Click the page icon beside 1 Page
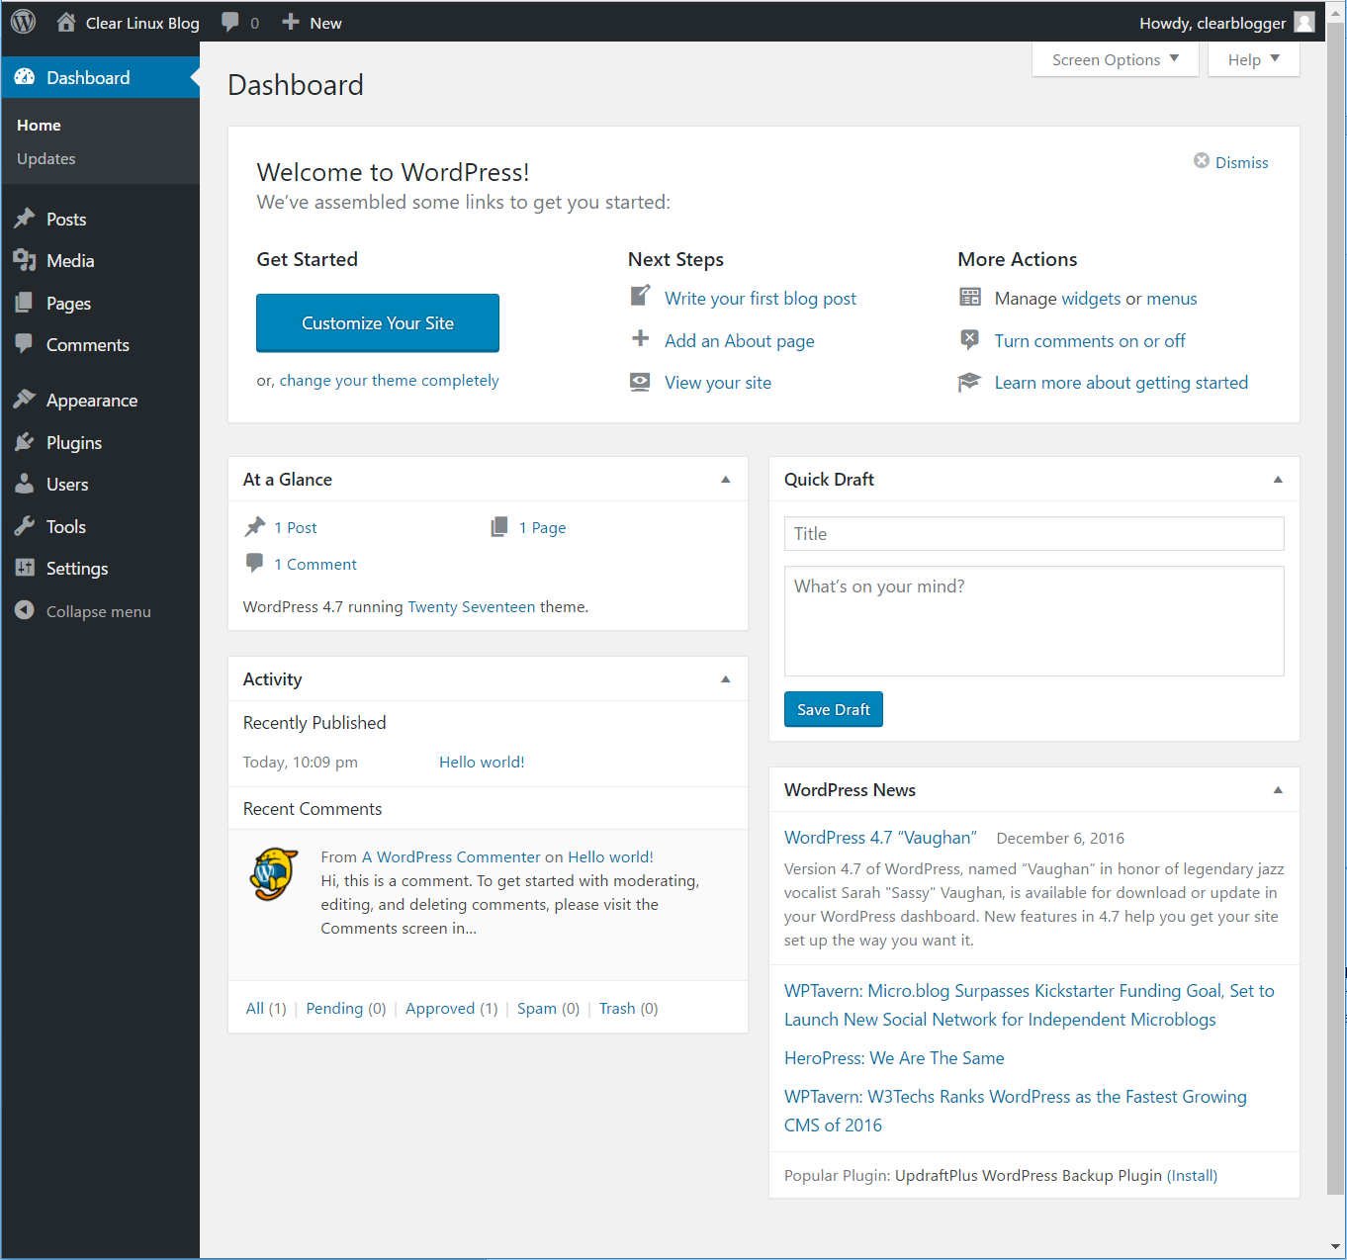 (x=499, y=527)
